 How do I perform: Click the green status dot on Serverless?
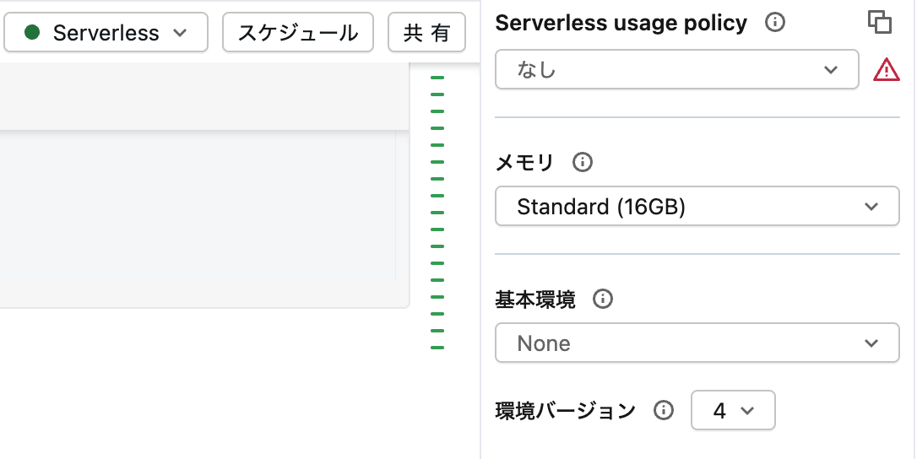32,32
